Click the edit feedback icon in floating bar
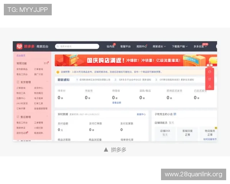The height and width of the screenshot is (184, 230). (210, 79)
